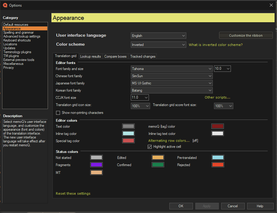277x213 pixels.
Task: Change the Special tag color swatch
Action: click(x=128, y=140)
